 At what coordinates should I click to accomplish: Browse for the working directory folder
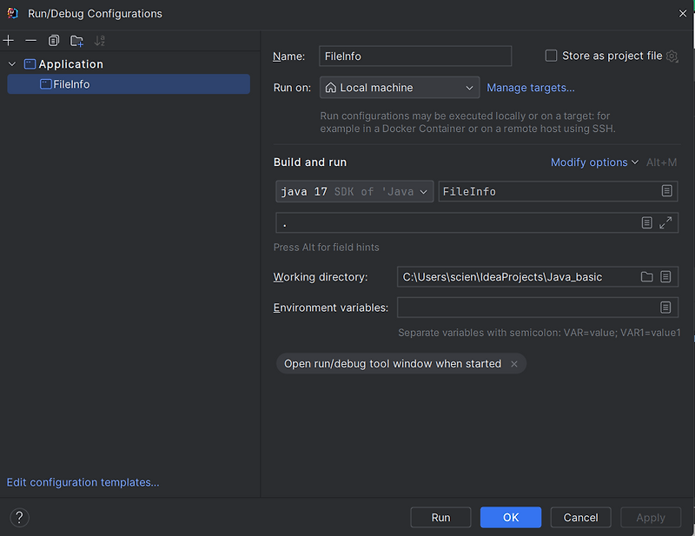646,277
